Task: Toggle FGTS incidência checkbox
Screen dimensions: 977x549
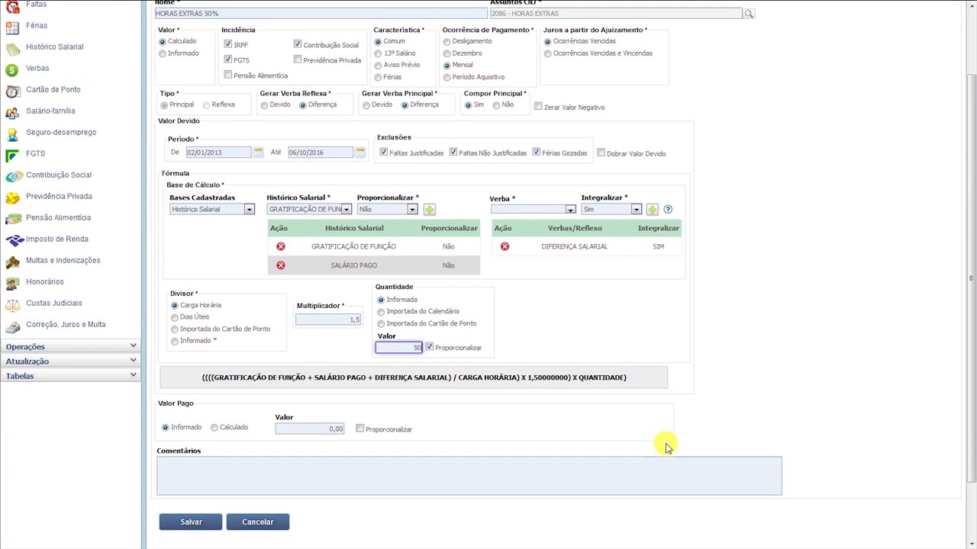Action: [227, 59]
